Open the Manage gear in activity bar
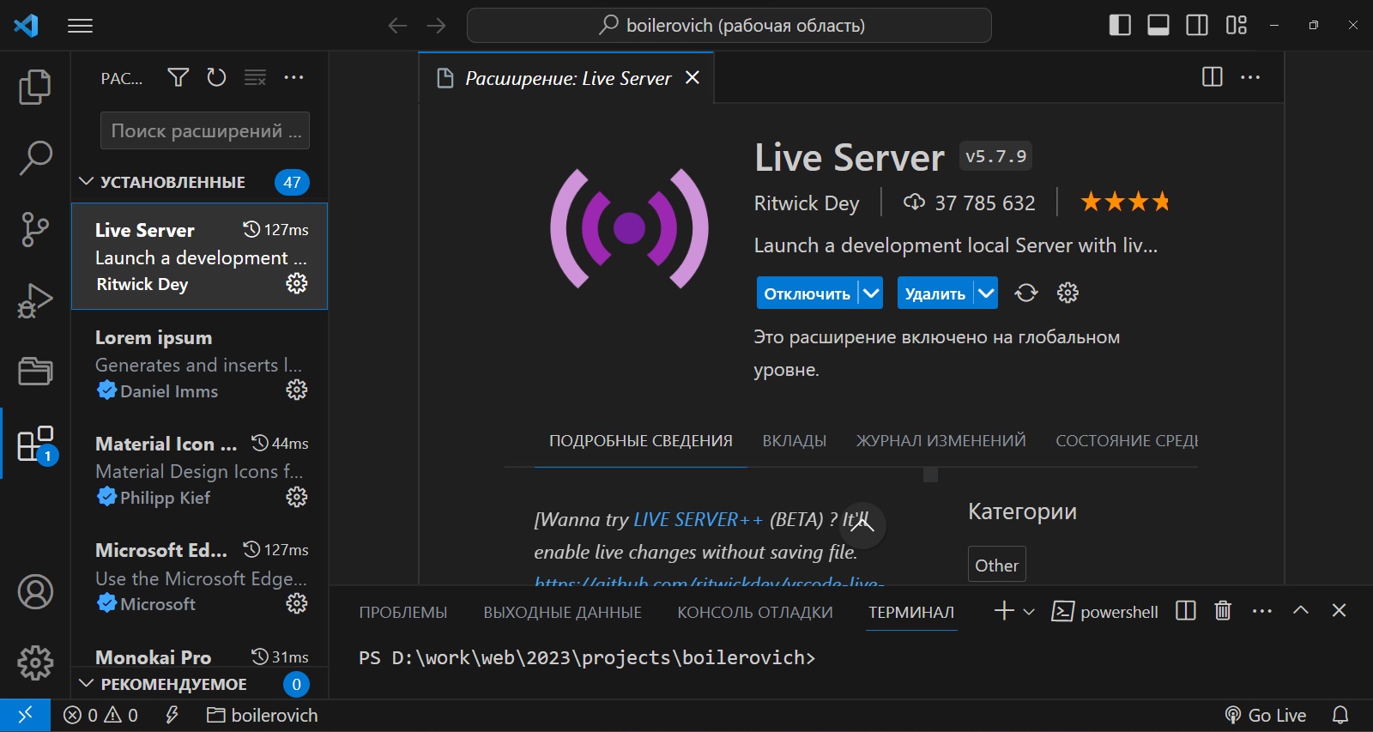The image size is (1373, 732). (35, 662)
